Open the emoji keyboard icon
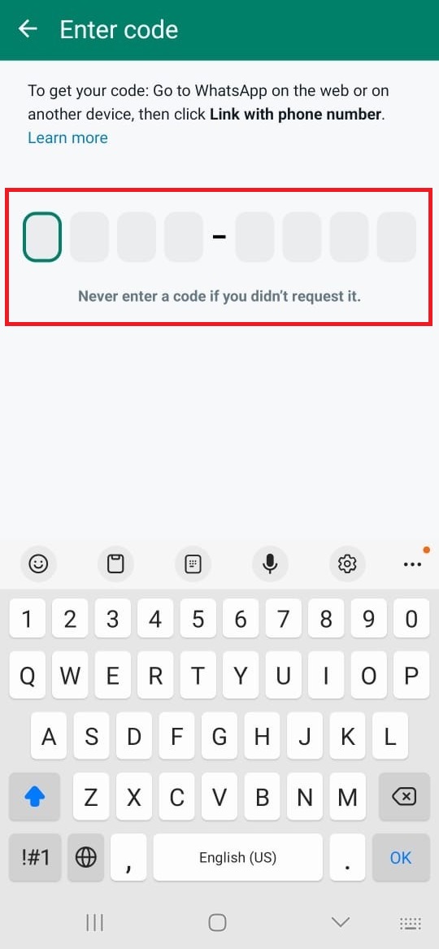 (39, 564)
